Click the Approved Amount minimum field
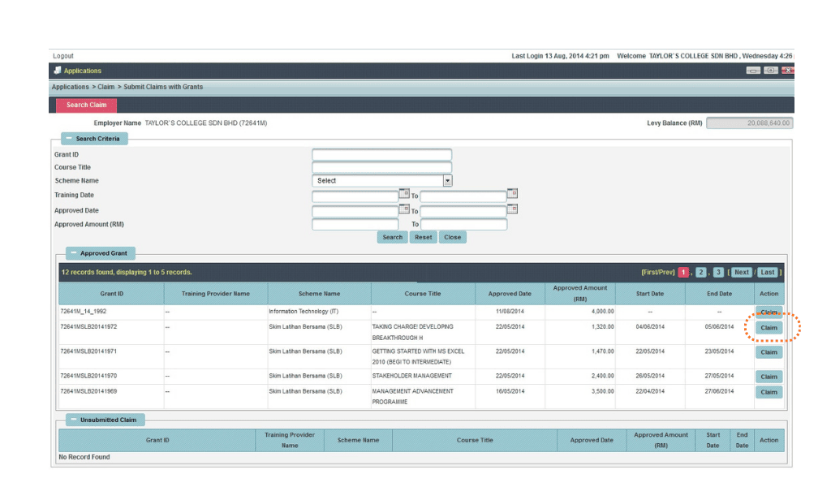The width and height of the screenshot is (831, 487). click(355, 225)
